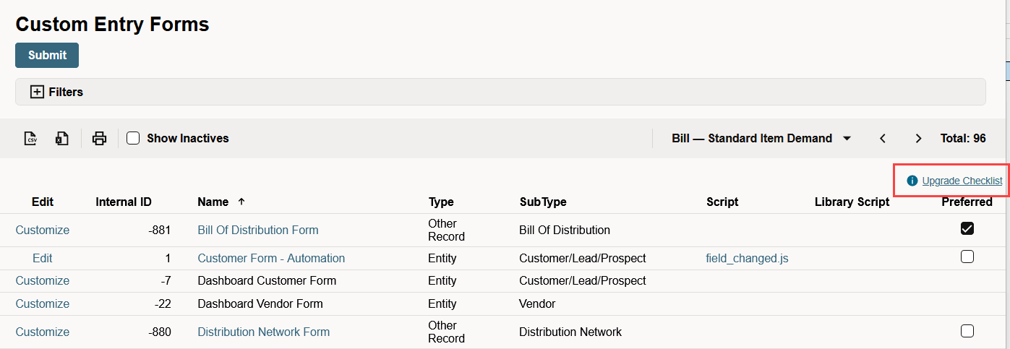
Task: Customize the Distribution Network Form
Action: (43, 332)
